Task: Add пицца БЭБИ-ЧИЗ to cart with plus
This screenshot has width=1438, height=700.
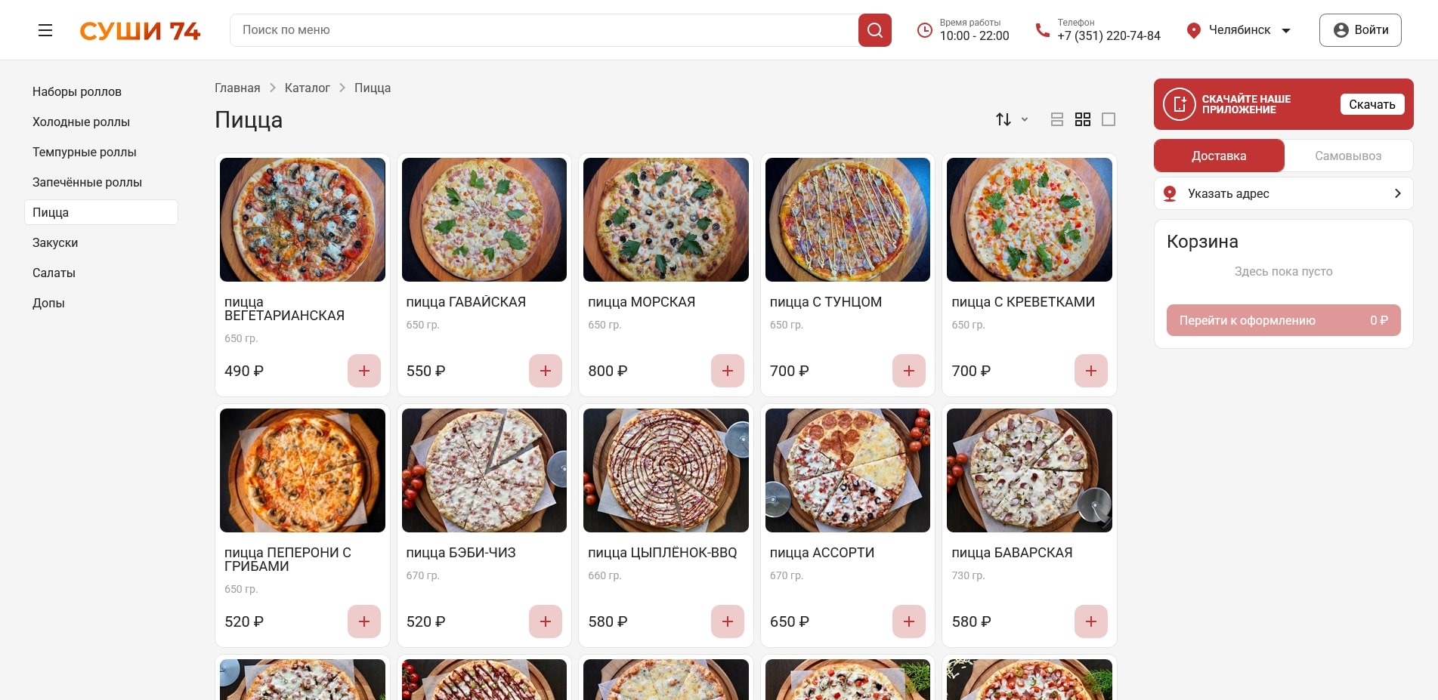Action: coord(545,621)
